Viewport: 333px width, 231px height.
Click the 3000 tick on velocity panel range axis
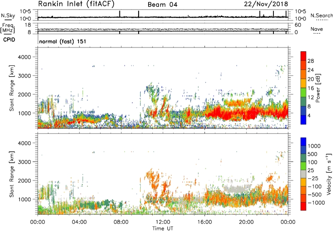pos(24,162)
